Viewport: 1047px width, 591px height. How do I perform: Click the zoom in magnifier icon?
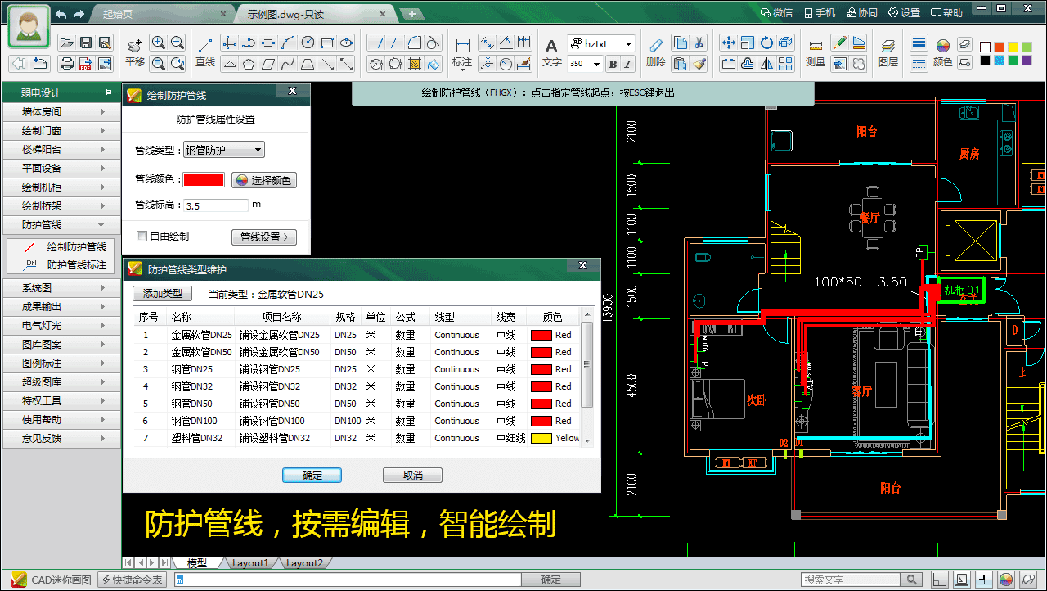click(x=158, y=43)
